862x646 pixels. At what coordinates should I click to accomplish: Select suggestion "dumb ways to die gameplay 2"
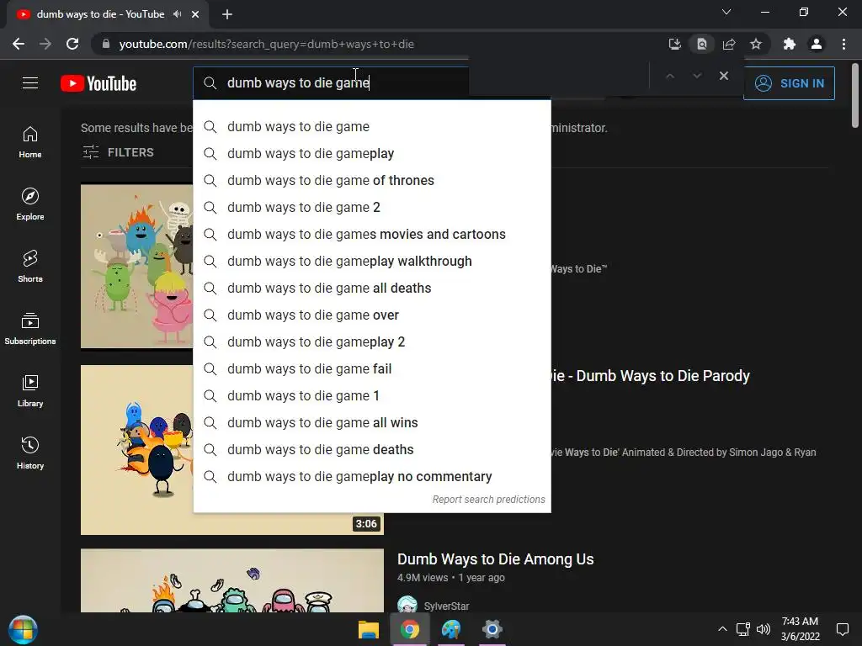[372, 342]
